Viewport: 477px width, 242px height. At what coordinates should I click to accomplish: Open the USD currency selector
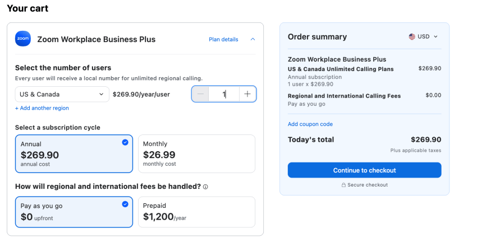(424, 36)
